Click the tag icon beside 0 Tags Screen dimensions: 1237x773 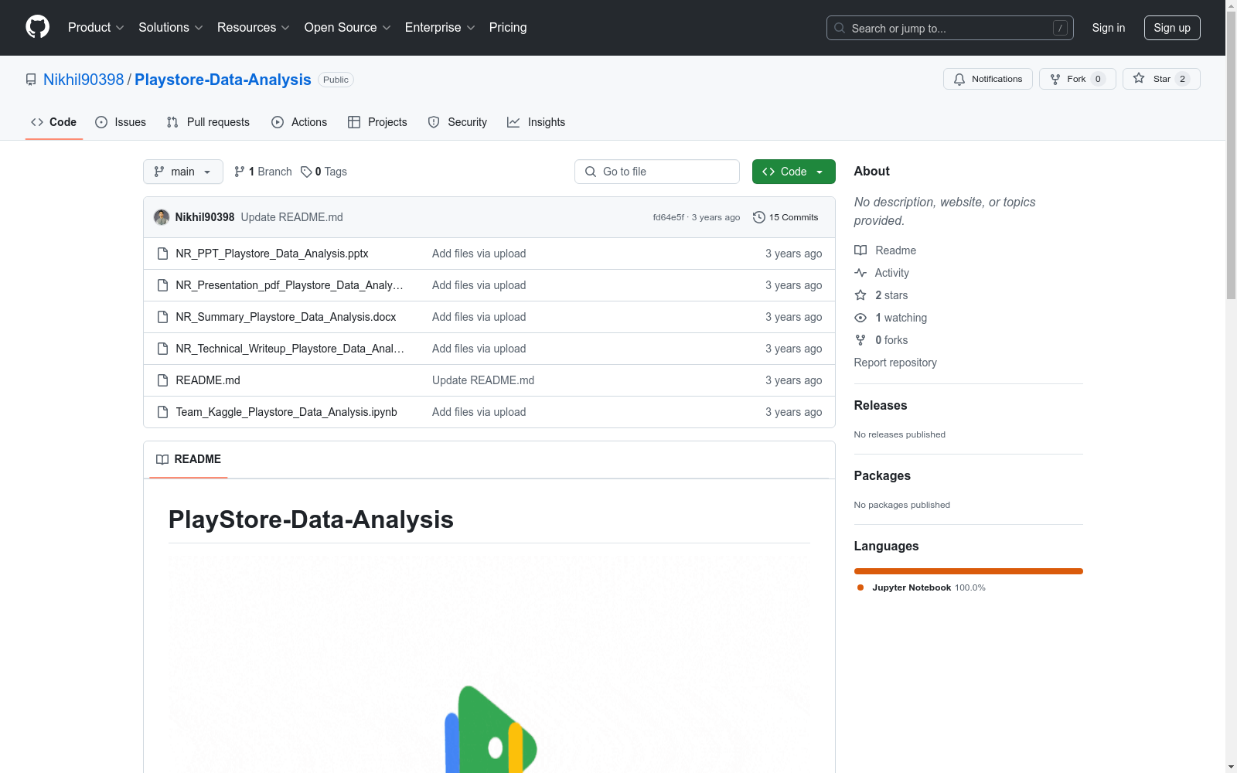tap(306, 172)
